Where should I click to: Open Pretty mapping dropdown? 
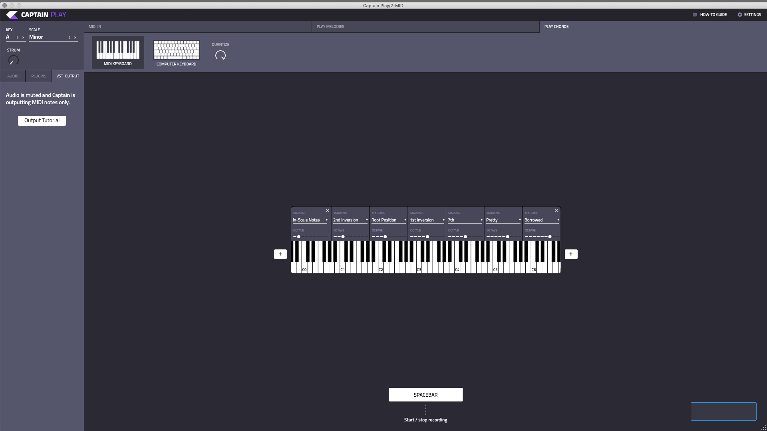503,220
